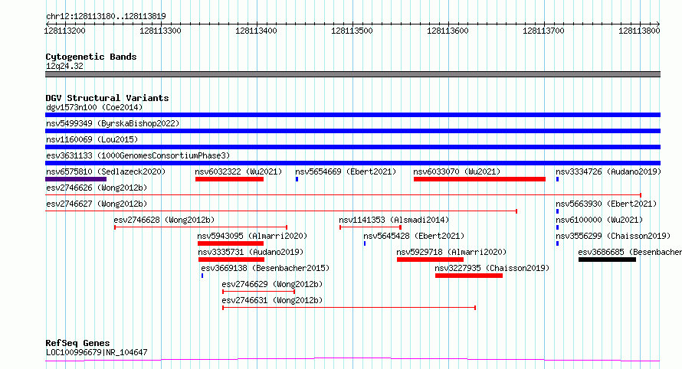Select the nsv5654669 (Ebert2021) label
The image size is (682, 369).
pos(346,171)
